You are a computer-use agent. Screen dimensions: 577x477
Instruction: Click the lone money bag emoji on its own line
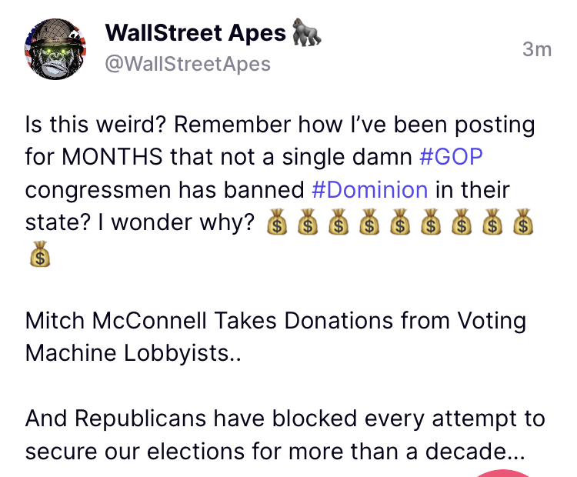click(x=38, y=256)
